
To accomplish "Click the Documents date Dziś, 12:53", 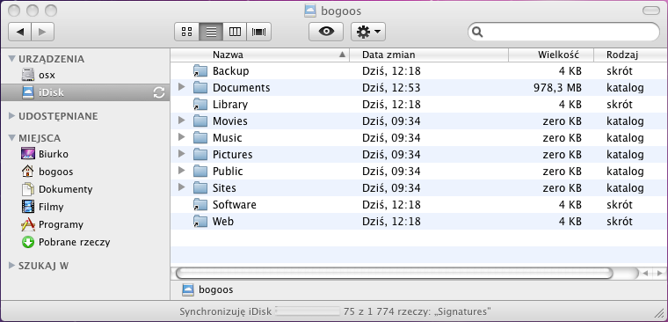I will click(391, 88).
